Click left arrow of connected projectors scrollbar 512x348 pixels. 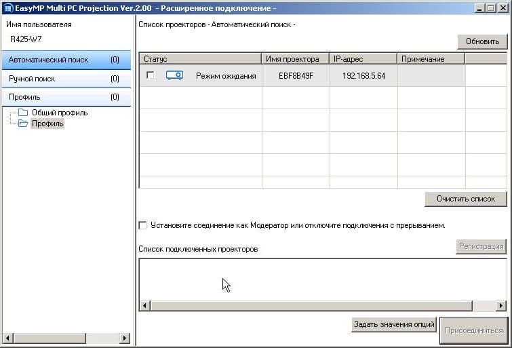click(x=144, y=305)
